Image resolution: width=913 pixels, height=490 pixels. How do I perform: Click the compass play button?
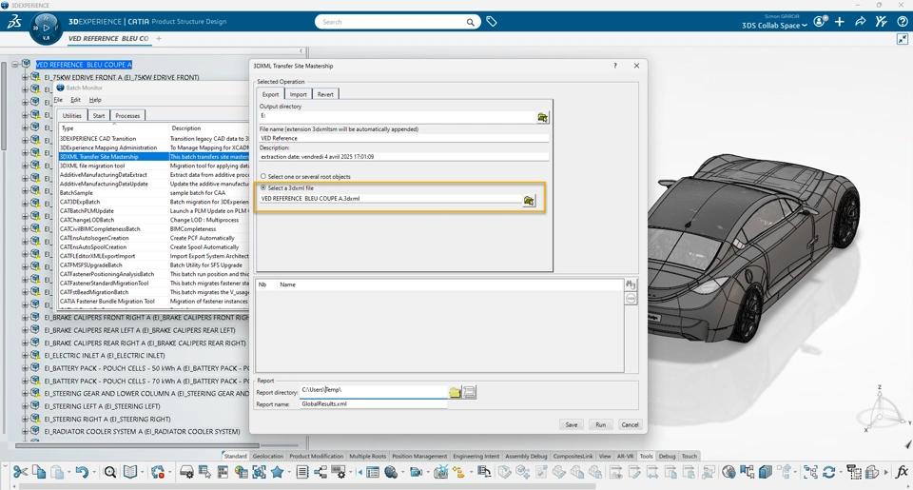[46, 26]
